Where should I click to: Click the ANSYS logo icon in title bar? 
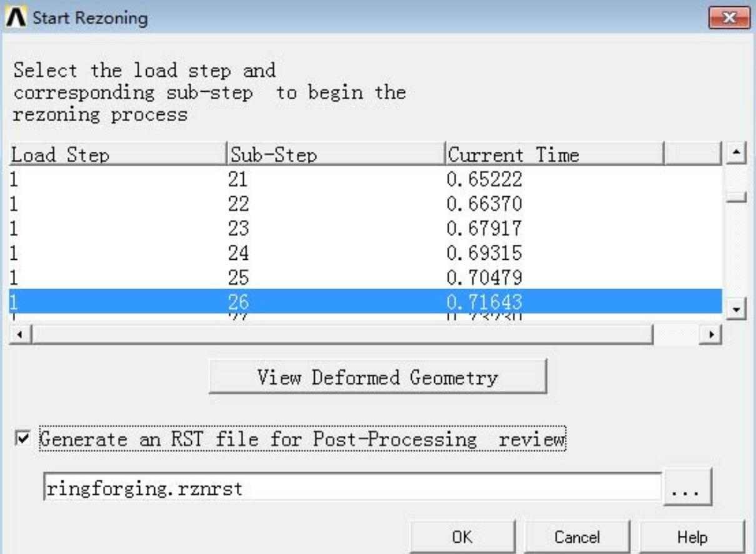click(16, 17)
